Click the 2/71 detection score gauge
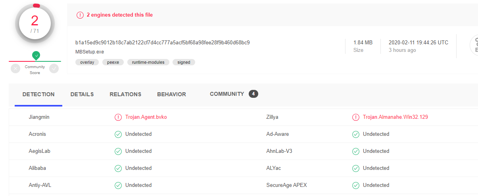478x196 pixels. (35, 23)
